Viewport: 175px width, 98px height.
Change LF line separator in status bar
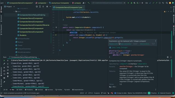tap(86, 93)
